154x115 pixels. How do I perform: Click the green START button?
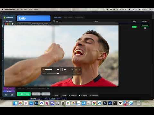(24, 94)
